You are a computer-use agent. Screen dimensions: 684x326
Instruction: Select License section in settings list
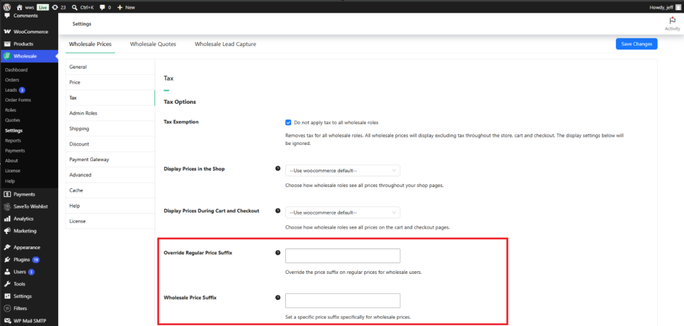coord(110,221)
